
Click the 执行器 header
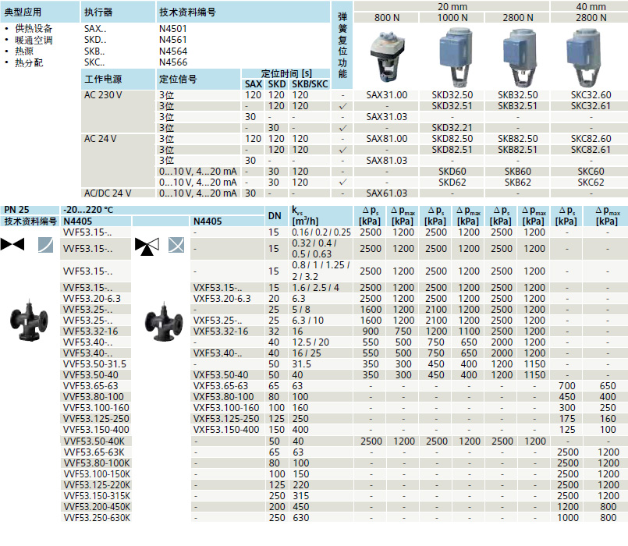(98, 12)
